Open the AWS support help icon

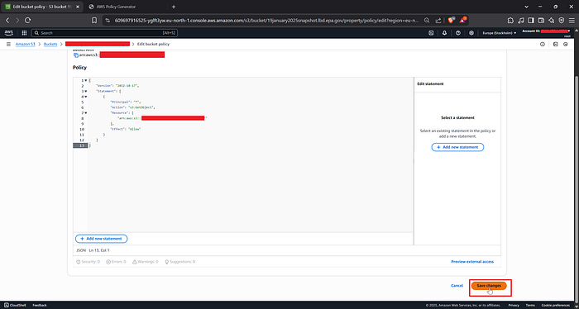click(x=458, y=33)
